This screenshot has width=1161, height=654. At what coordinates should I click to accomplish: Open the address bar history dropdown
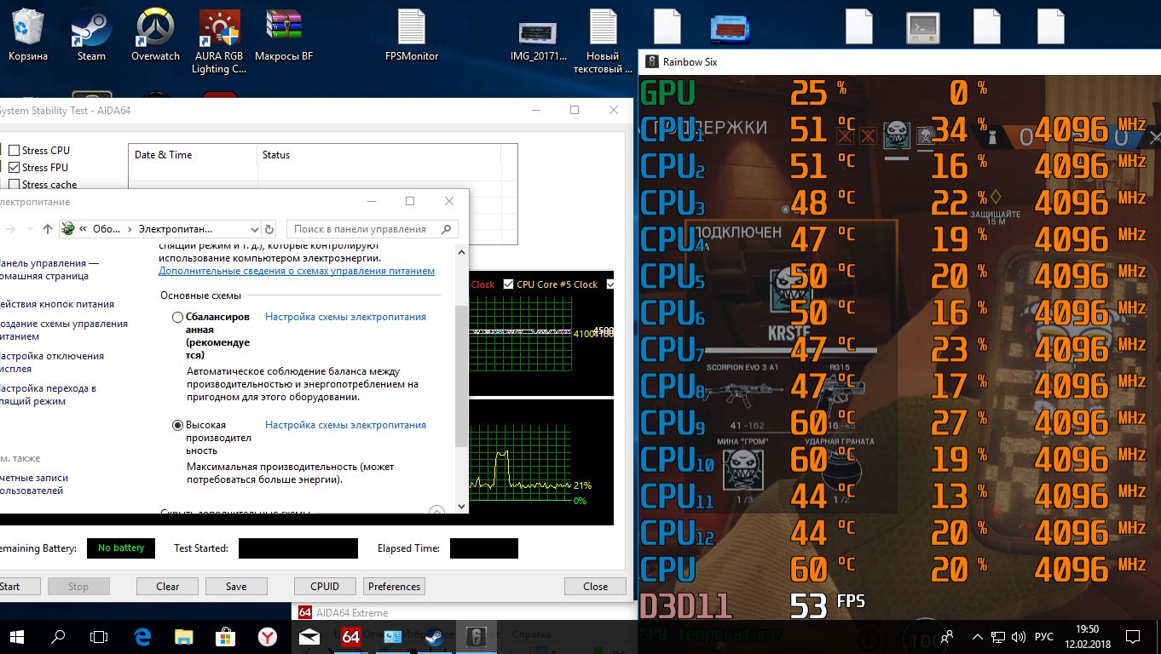click(x=255, y=229)
